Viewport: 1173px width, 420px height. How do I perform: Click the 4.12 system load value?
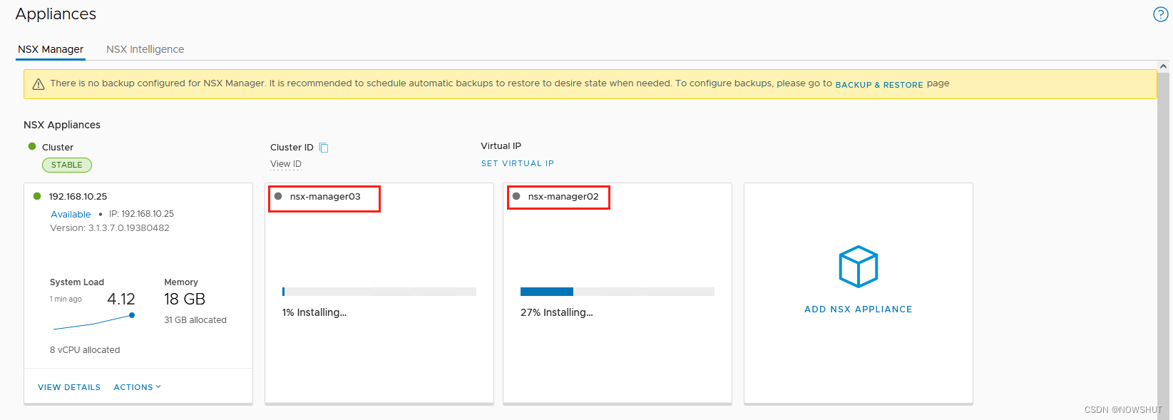(x=121, y=299)
